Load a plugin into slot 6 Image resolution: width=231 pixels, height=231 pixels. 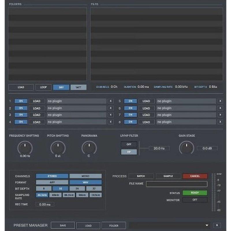[146, 108]
